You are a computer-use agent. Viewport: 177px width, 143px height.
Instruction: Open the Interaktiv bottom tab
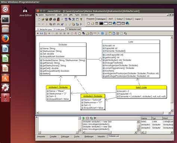(x=101, y=137)
